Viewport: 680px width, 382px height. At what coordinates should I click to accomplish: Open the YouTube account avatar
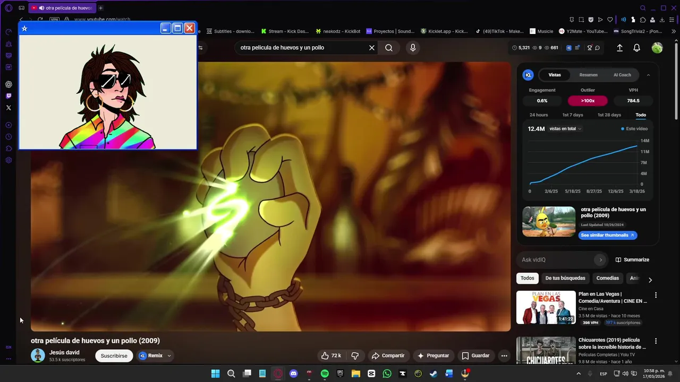pyautogui.click(x=657, y=48)
